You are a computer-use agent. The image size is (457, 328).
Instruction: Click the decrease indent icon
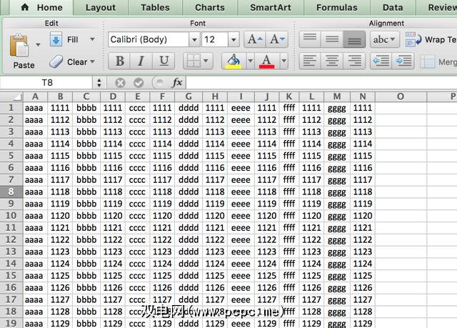[x=382, y=61]
